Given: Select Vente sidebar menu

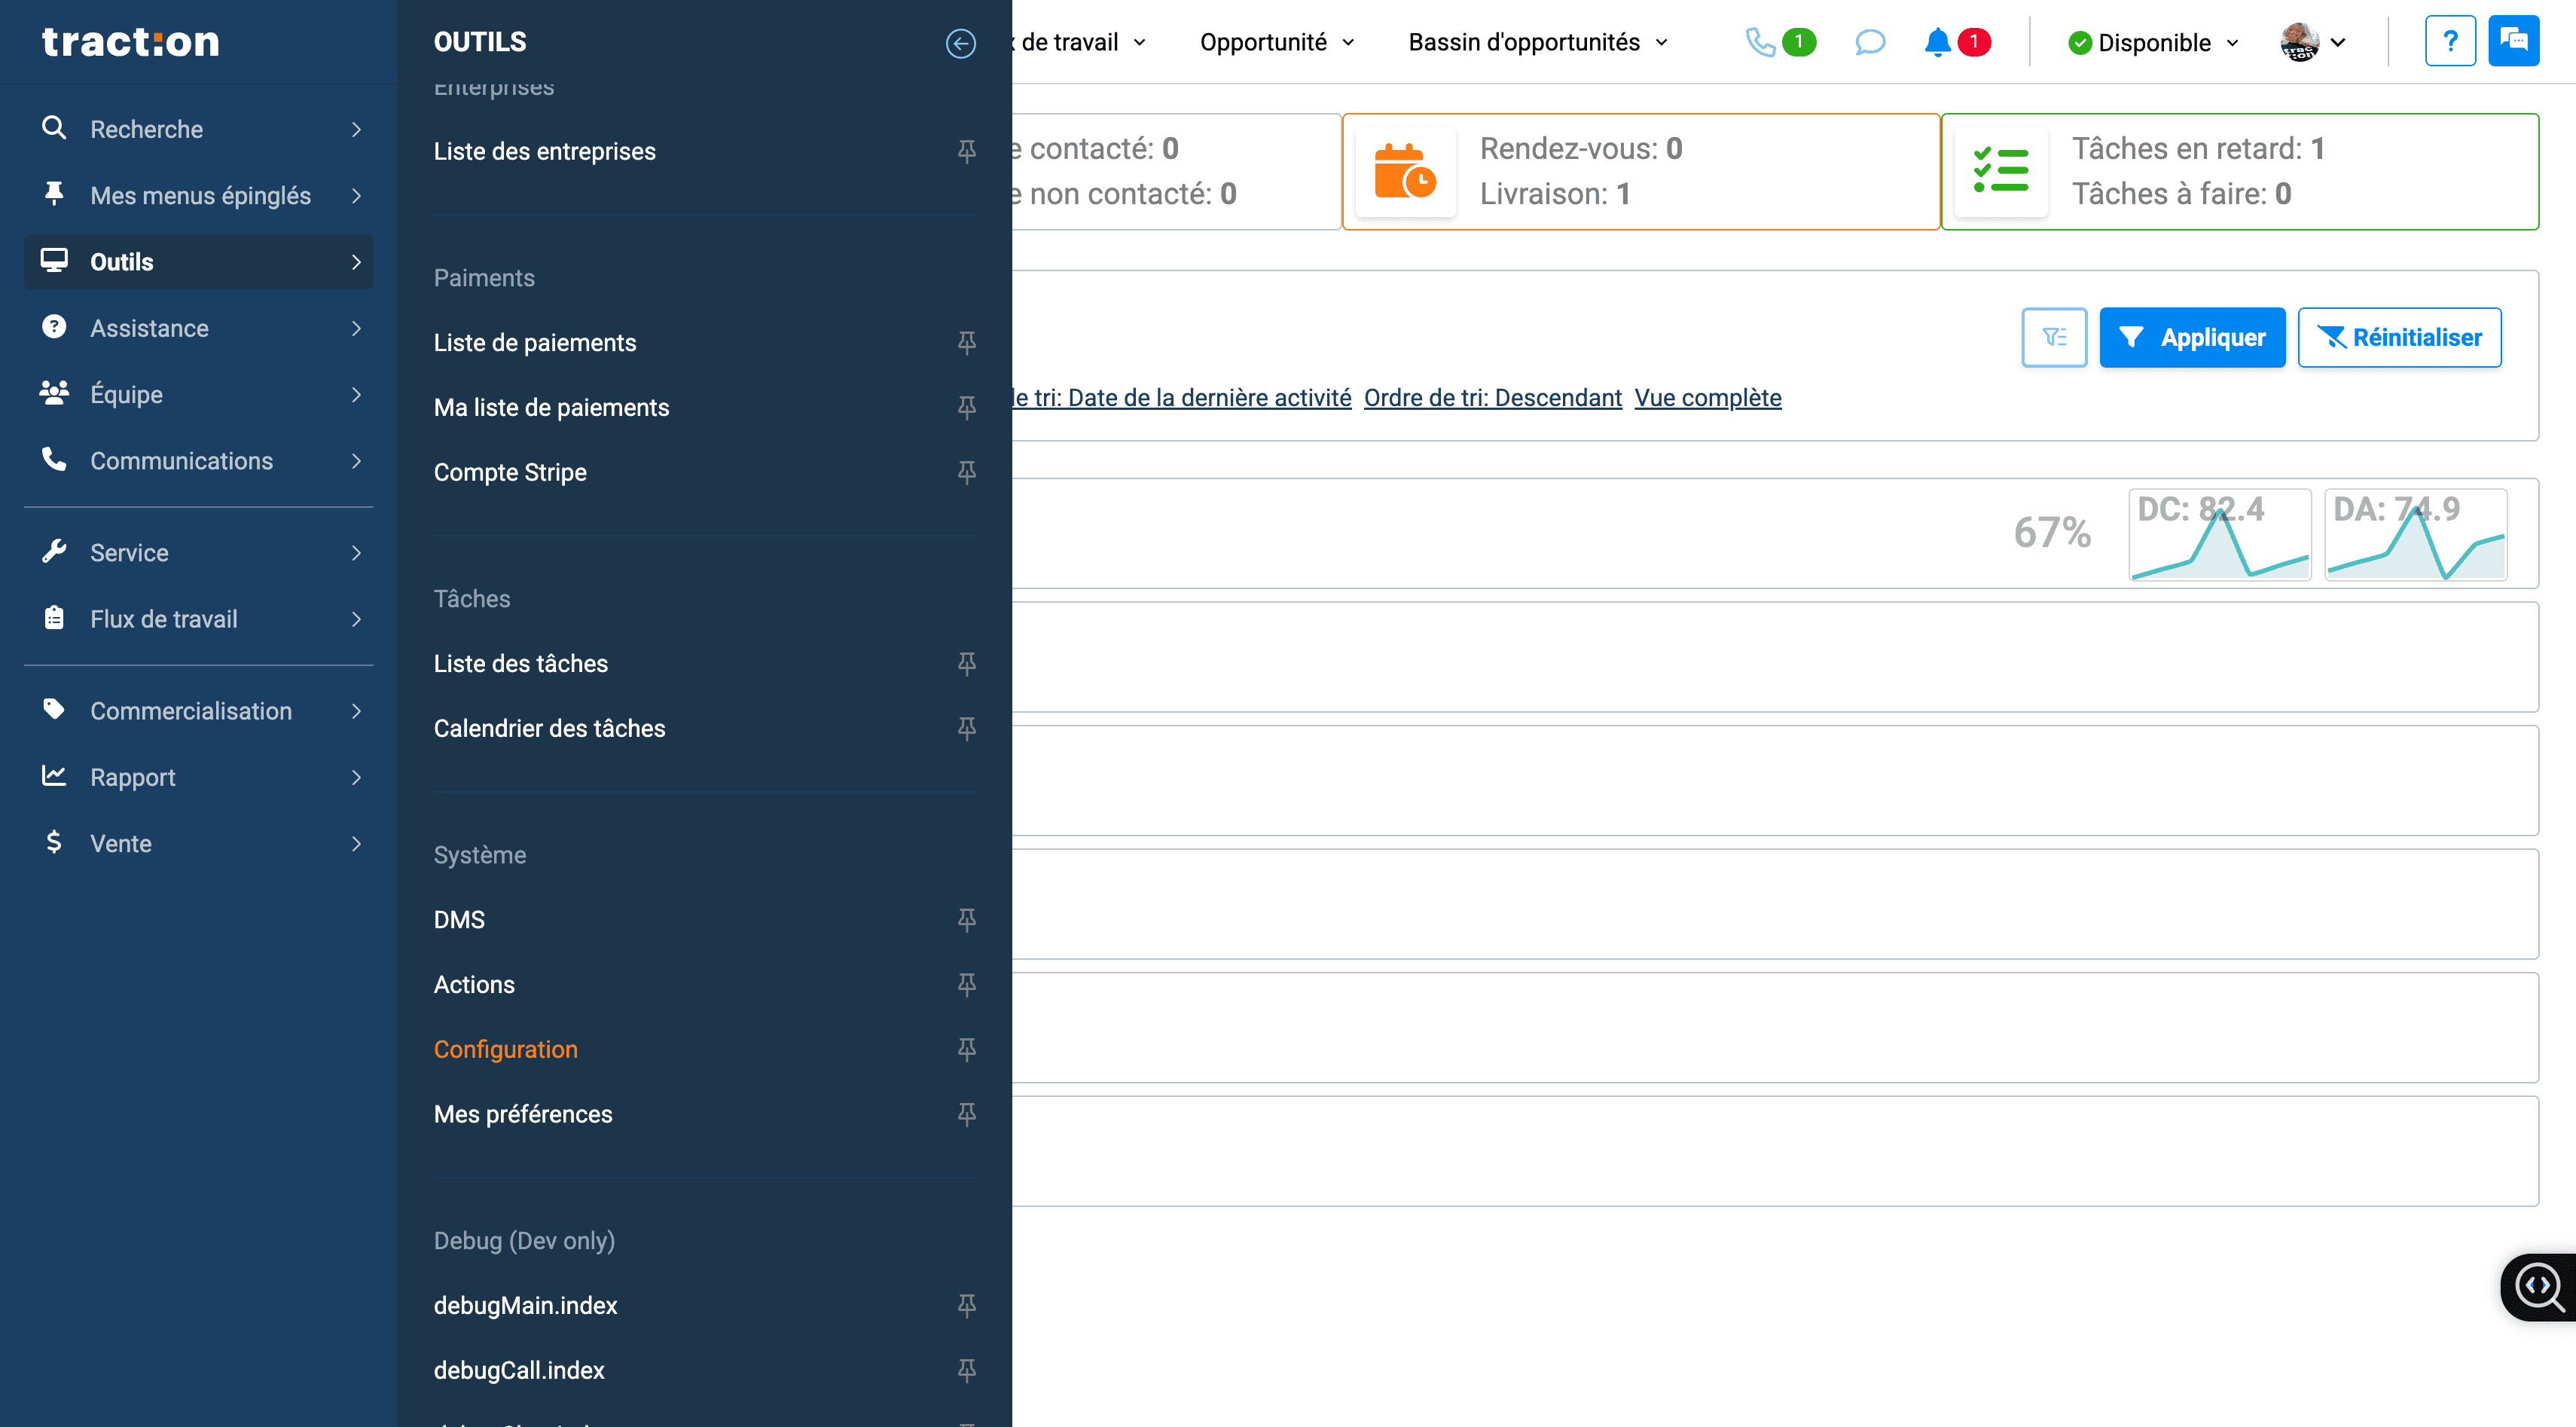Looking at the screenshot, I should (198, 843).
